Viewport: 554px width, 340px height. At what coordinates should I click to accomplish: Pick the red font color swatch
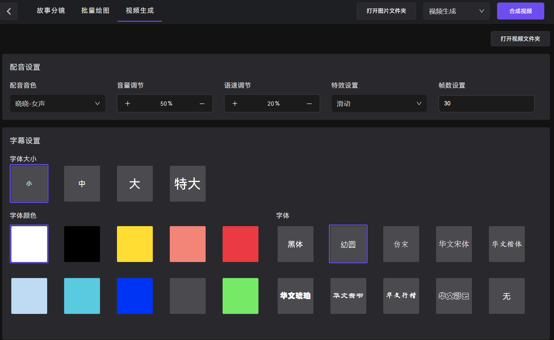[x=241, y=244]
